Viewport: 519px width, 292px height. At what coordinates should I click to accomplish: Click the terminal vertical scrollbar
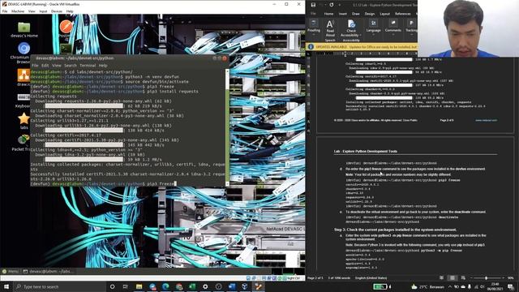[x=227, y=127]
